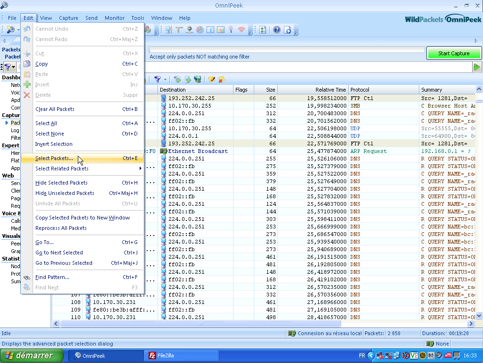Choose Reprocess All Packets entry
This screenshot has width=483, height=363.
(x=83, y=228)
